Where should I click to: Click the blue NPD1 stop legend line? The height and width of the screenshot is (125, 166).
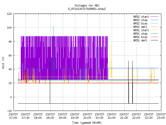coord(154,34)
